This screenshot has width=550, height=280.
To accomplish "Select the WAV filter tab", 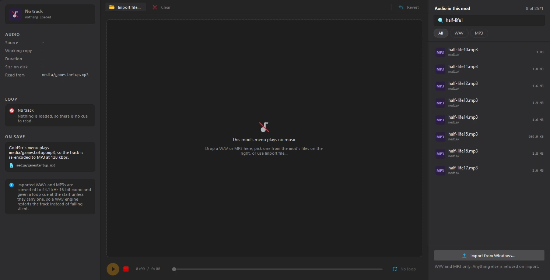I will coord(459,33).
